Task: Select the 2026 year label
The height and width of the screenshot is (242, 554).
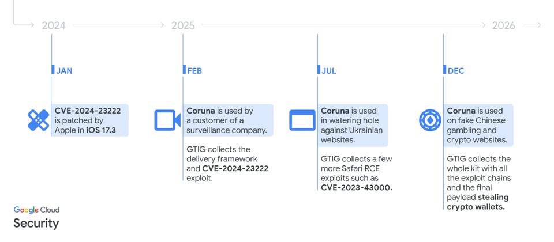Action: 503,25
